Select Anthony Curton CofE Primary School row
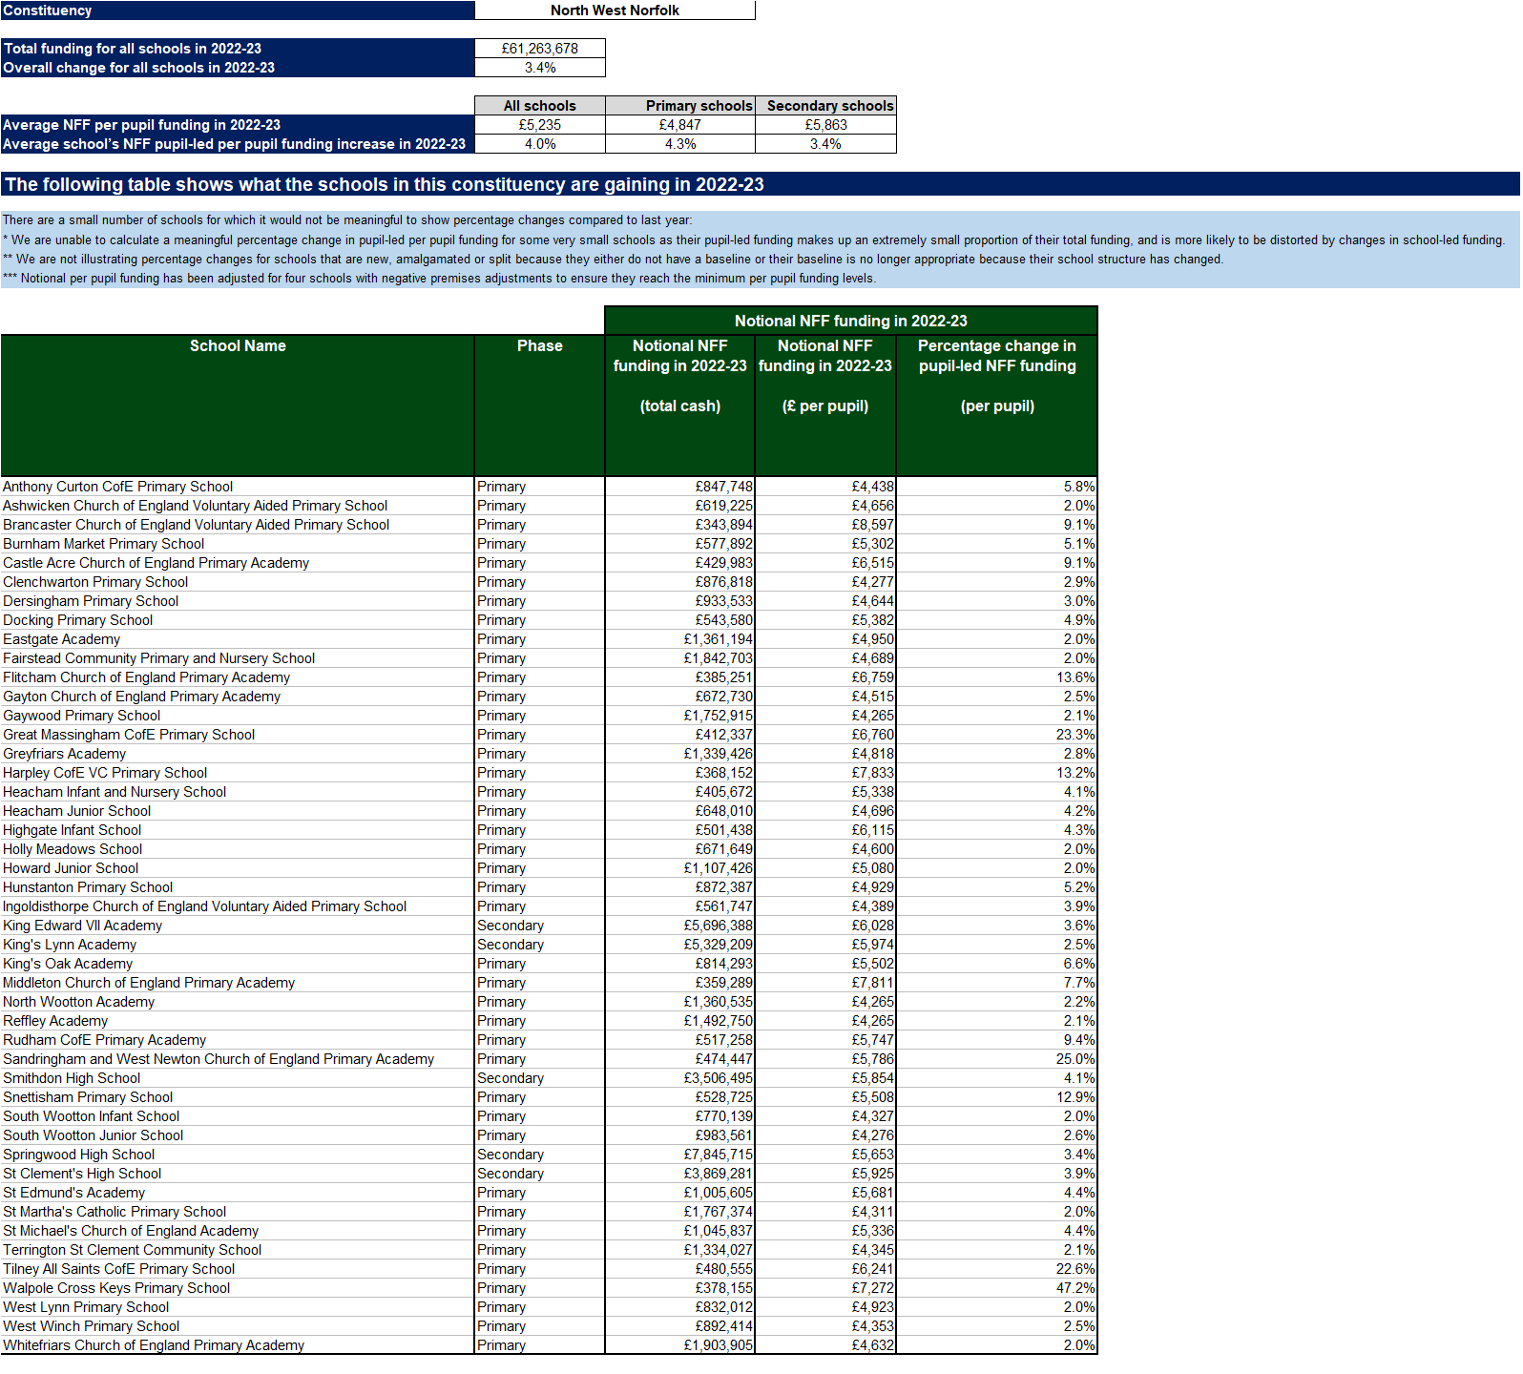The width and height of the screenshot is (1523, 1374). click(549, 487)
